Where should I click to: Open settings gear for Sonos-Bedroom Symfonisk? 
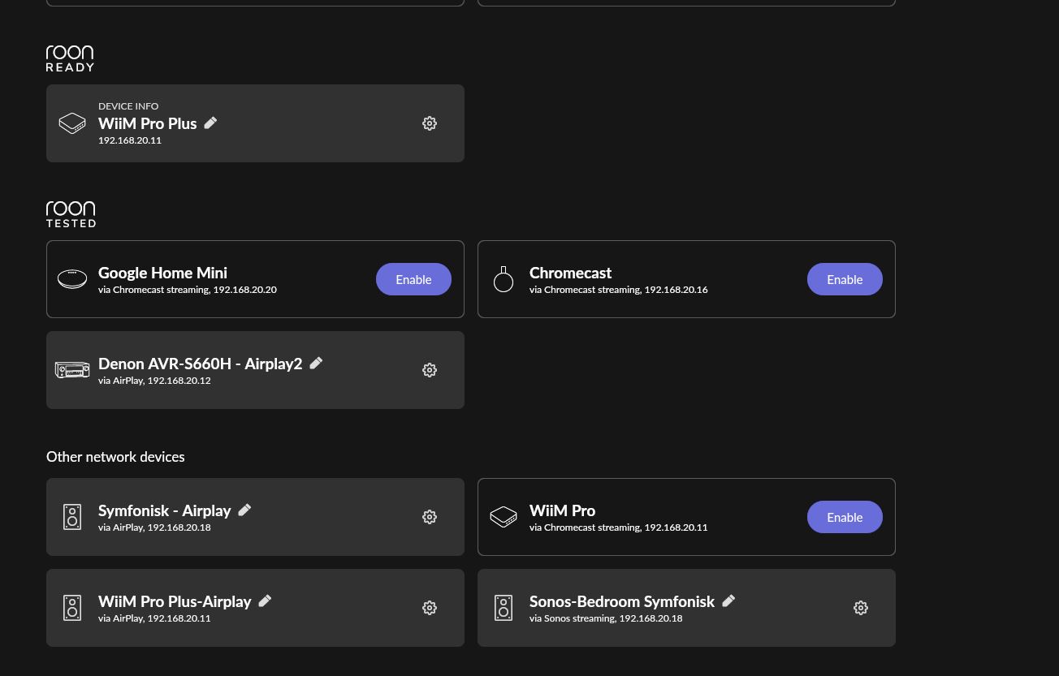[x=861, y=608]
